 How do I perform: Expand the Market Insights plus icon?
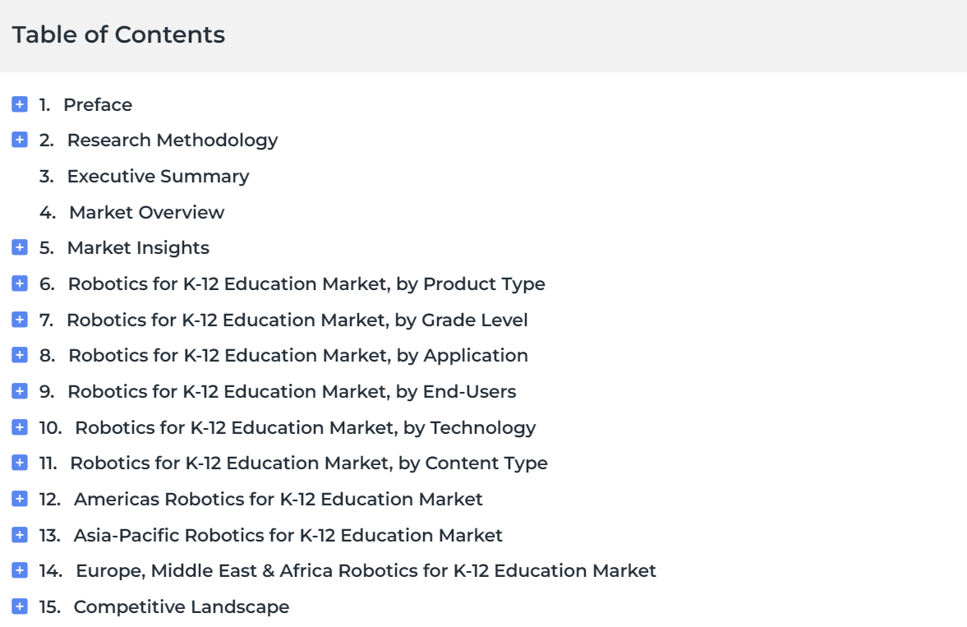pyautogui.click(x=20, y=247)
